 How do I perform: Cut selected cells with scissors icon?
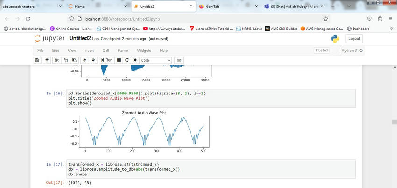coord(57,60)
